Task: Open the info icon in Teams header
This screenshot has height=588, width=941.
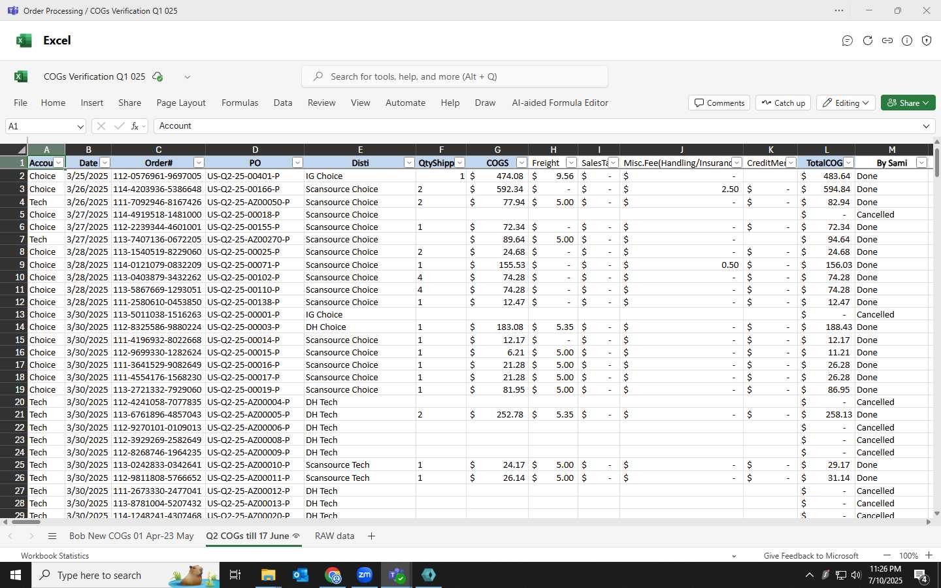Action: (907, 41)
